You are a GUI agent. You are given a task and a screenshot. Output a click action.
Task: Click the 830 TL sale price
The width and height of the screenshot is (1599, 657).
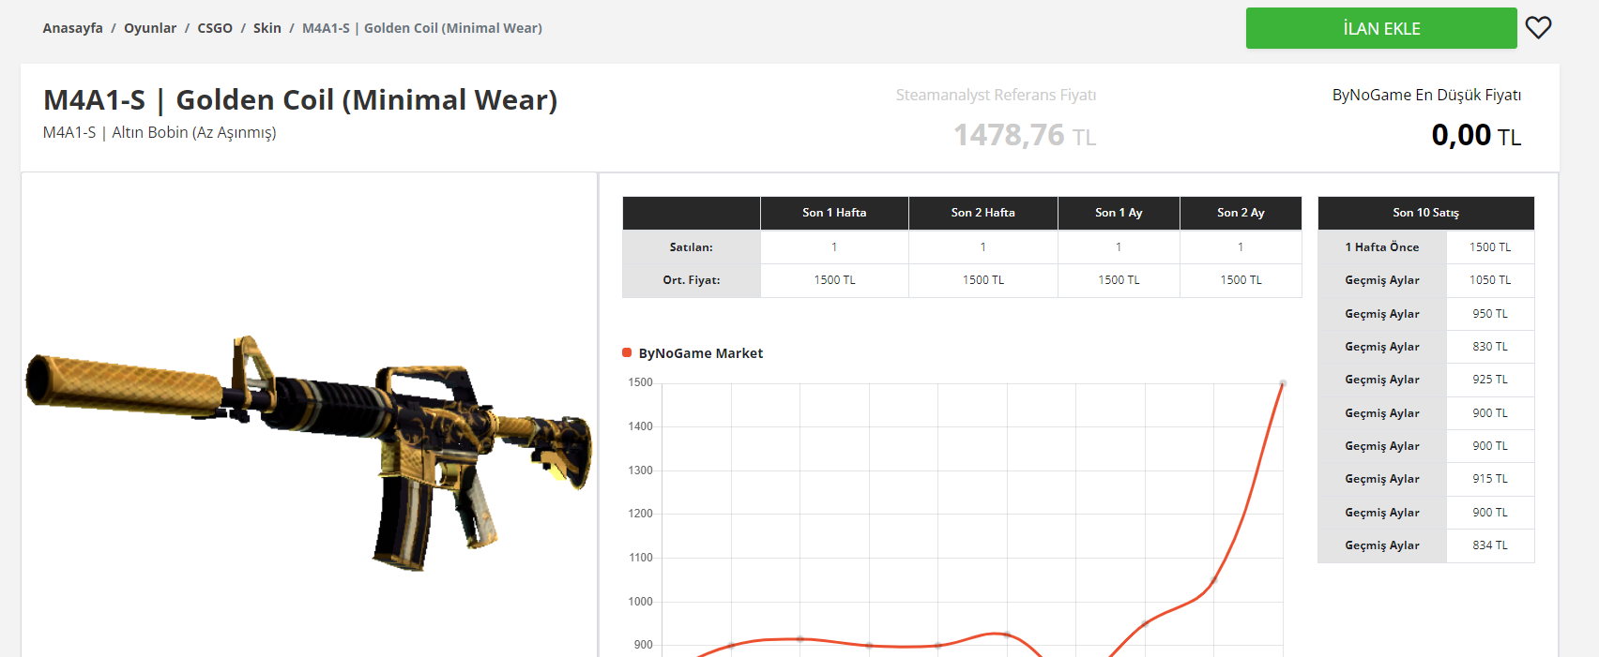(x=1490, y=347)
